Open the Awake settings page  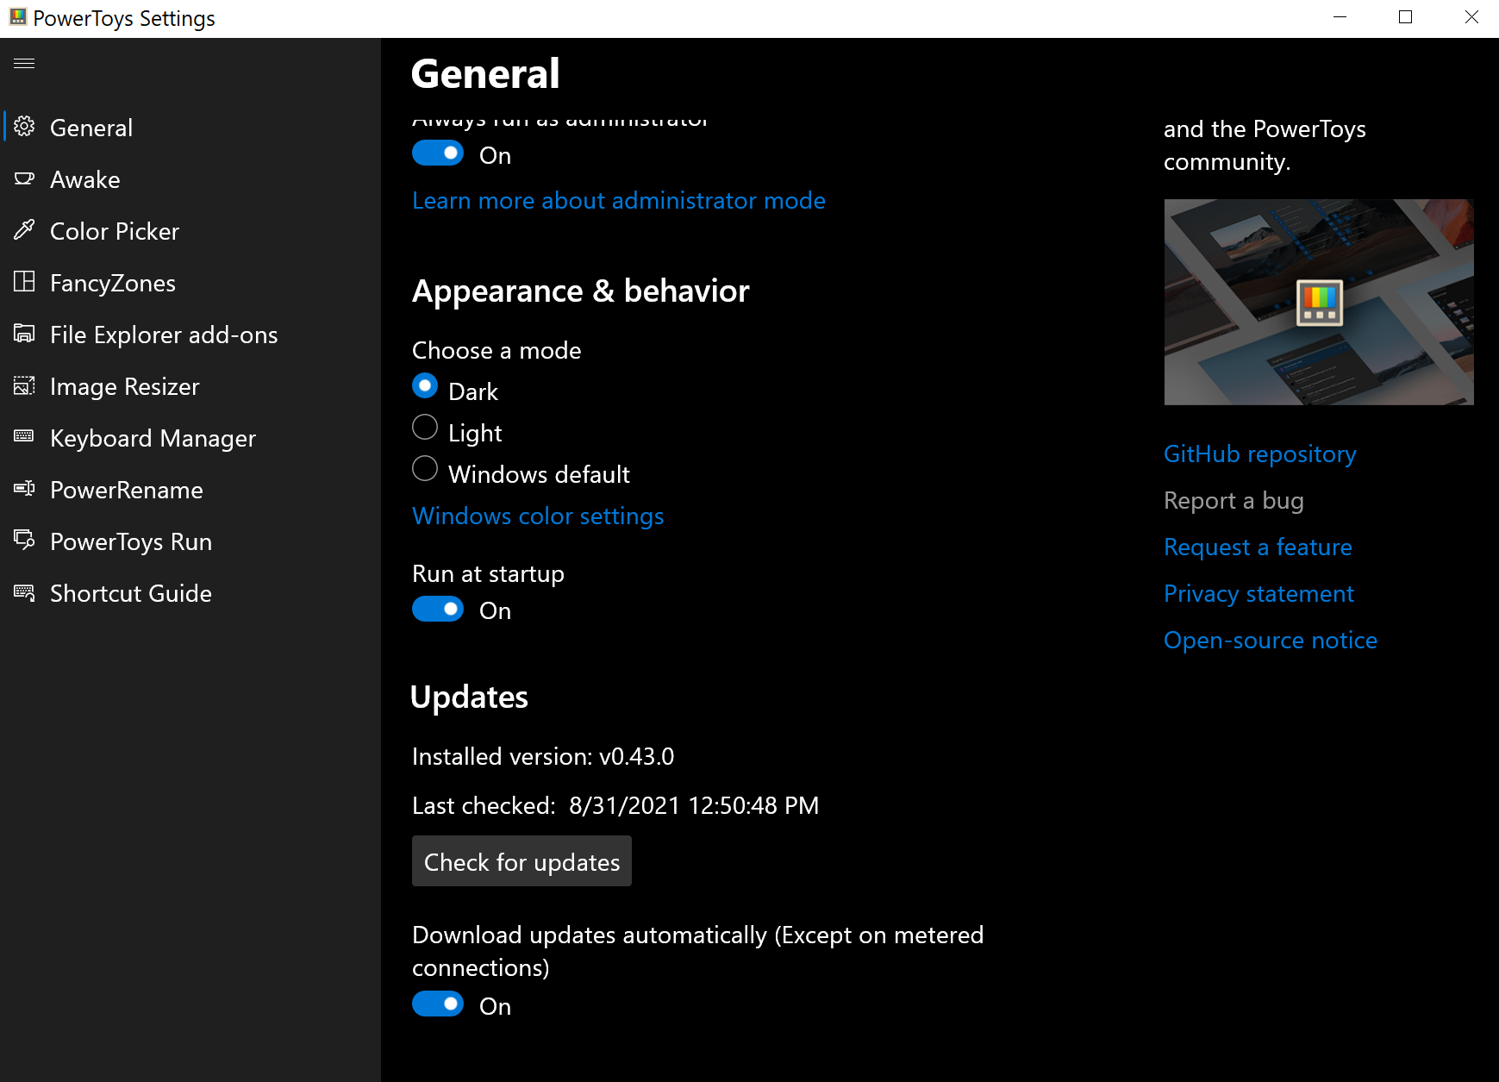click(190, 179)
